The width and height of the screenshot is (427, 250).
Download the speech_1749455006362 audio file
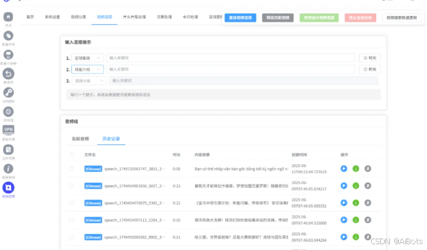click(x=356, y=237)
